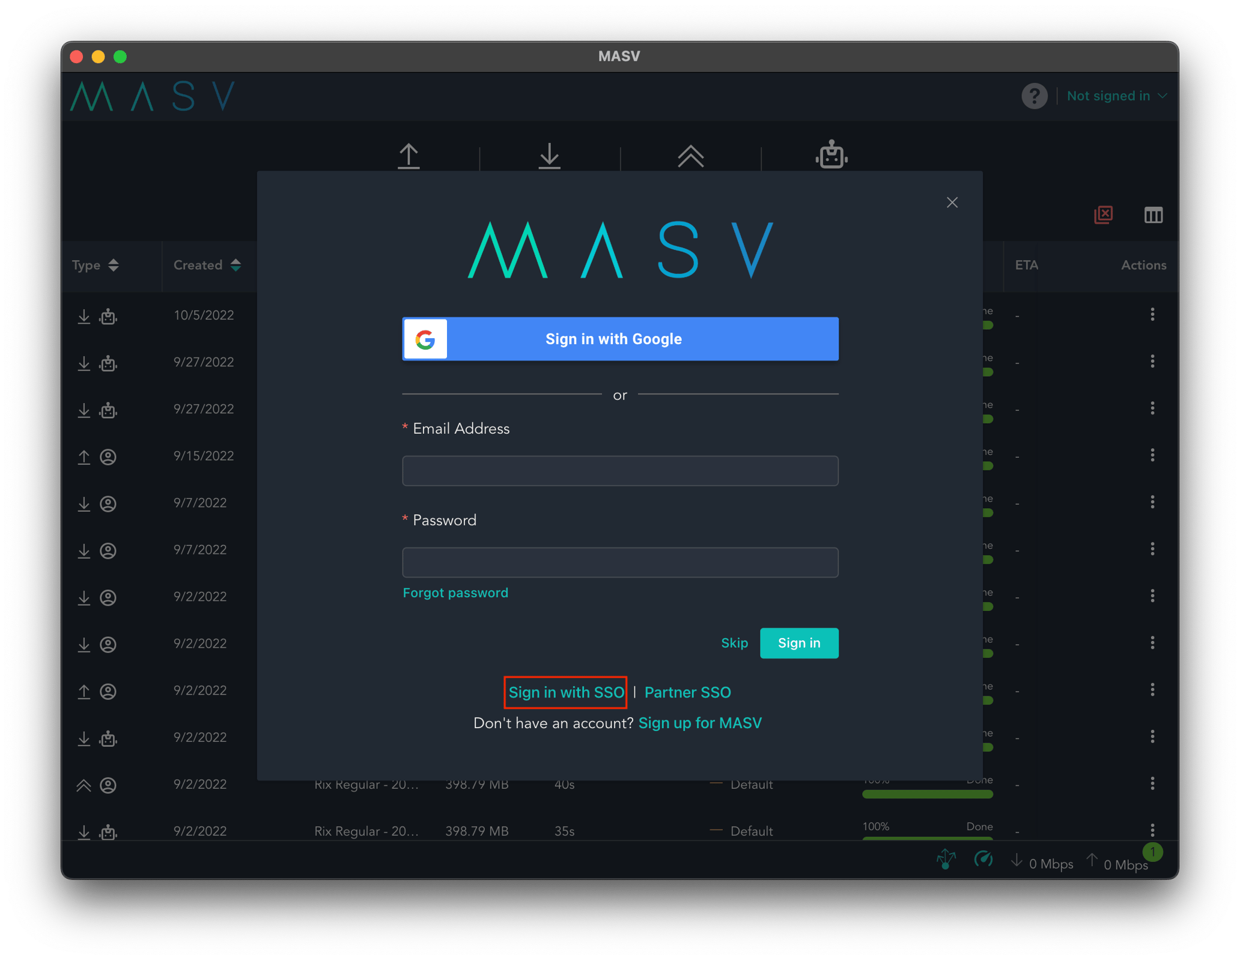Click the teal Sign in button
Screen dimensions: 1240x960
(798, 643)
